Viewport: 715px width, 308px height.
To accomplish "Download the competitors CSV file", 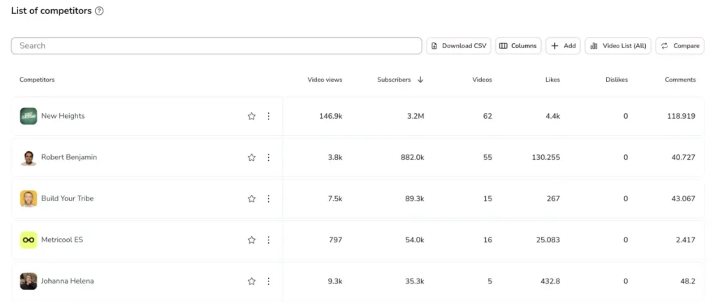I will click(x=459, y=45).
